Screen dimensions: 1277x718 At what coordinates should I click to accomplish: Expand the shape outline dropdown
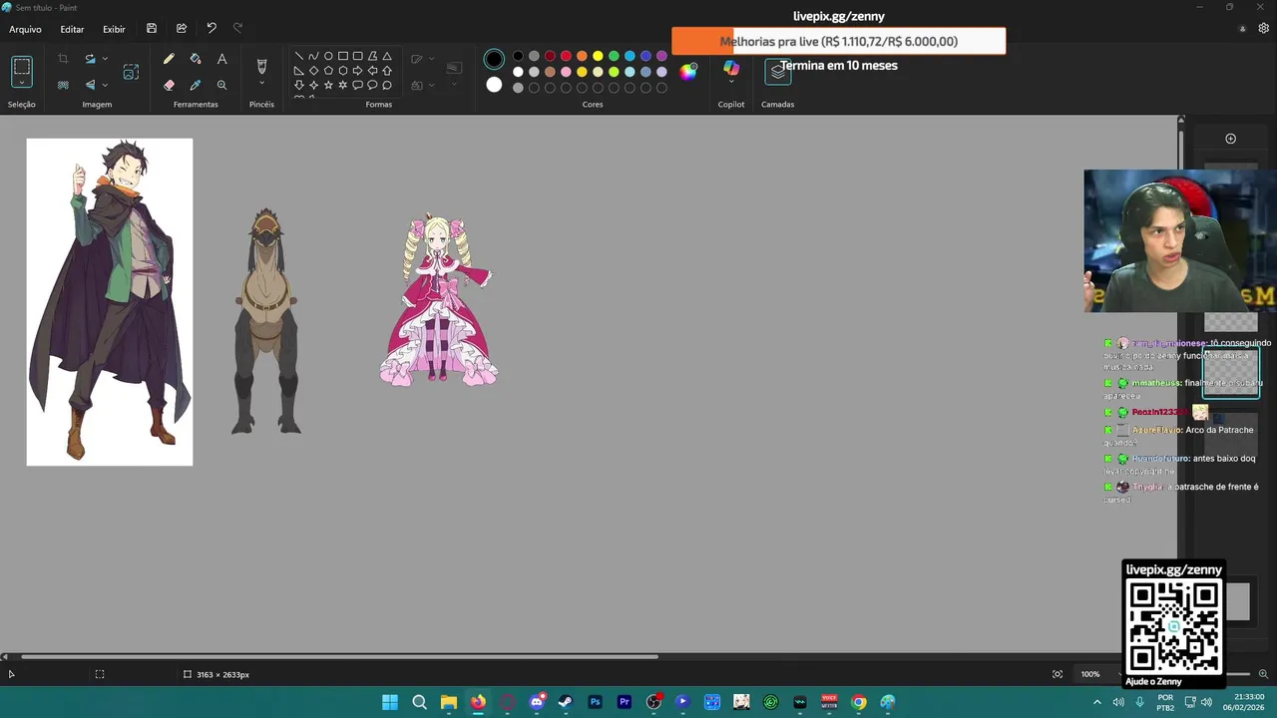(x=431, y=59)
